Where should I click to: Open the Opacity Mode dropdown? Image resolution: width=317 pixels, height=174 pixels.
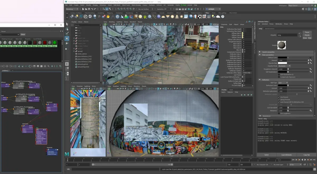pyautogui.click(x=284, y=66)
